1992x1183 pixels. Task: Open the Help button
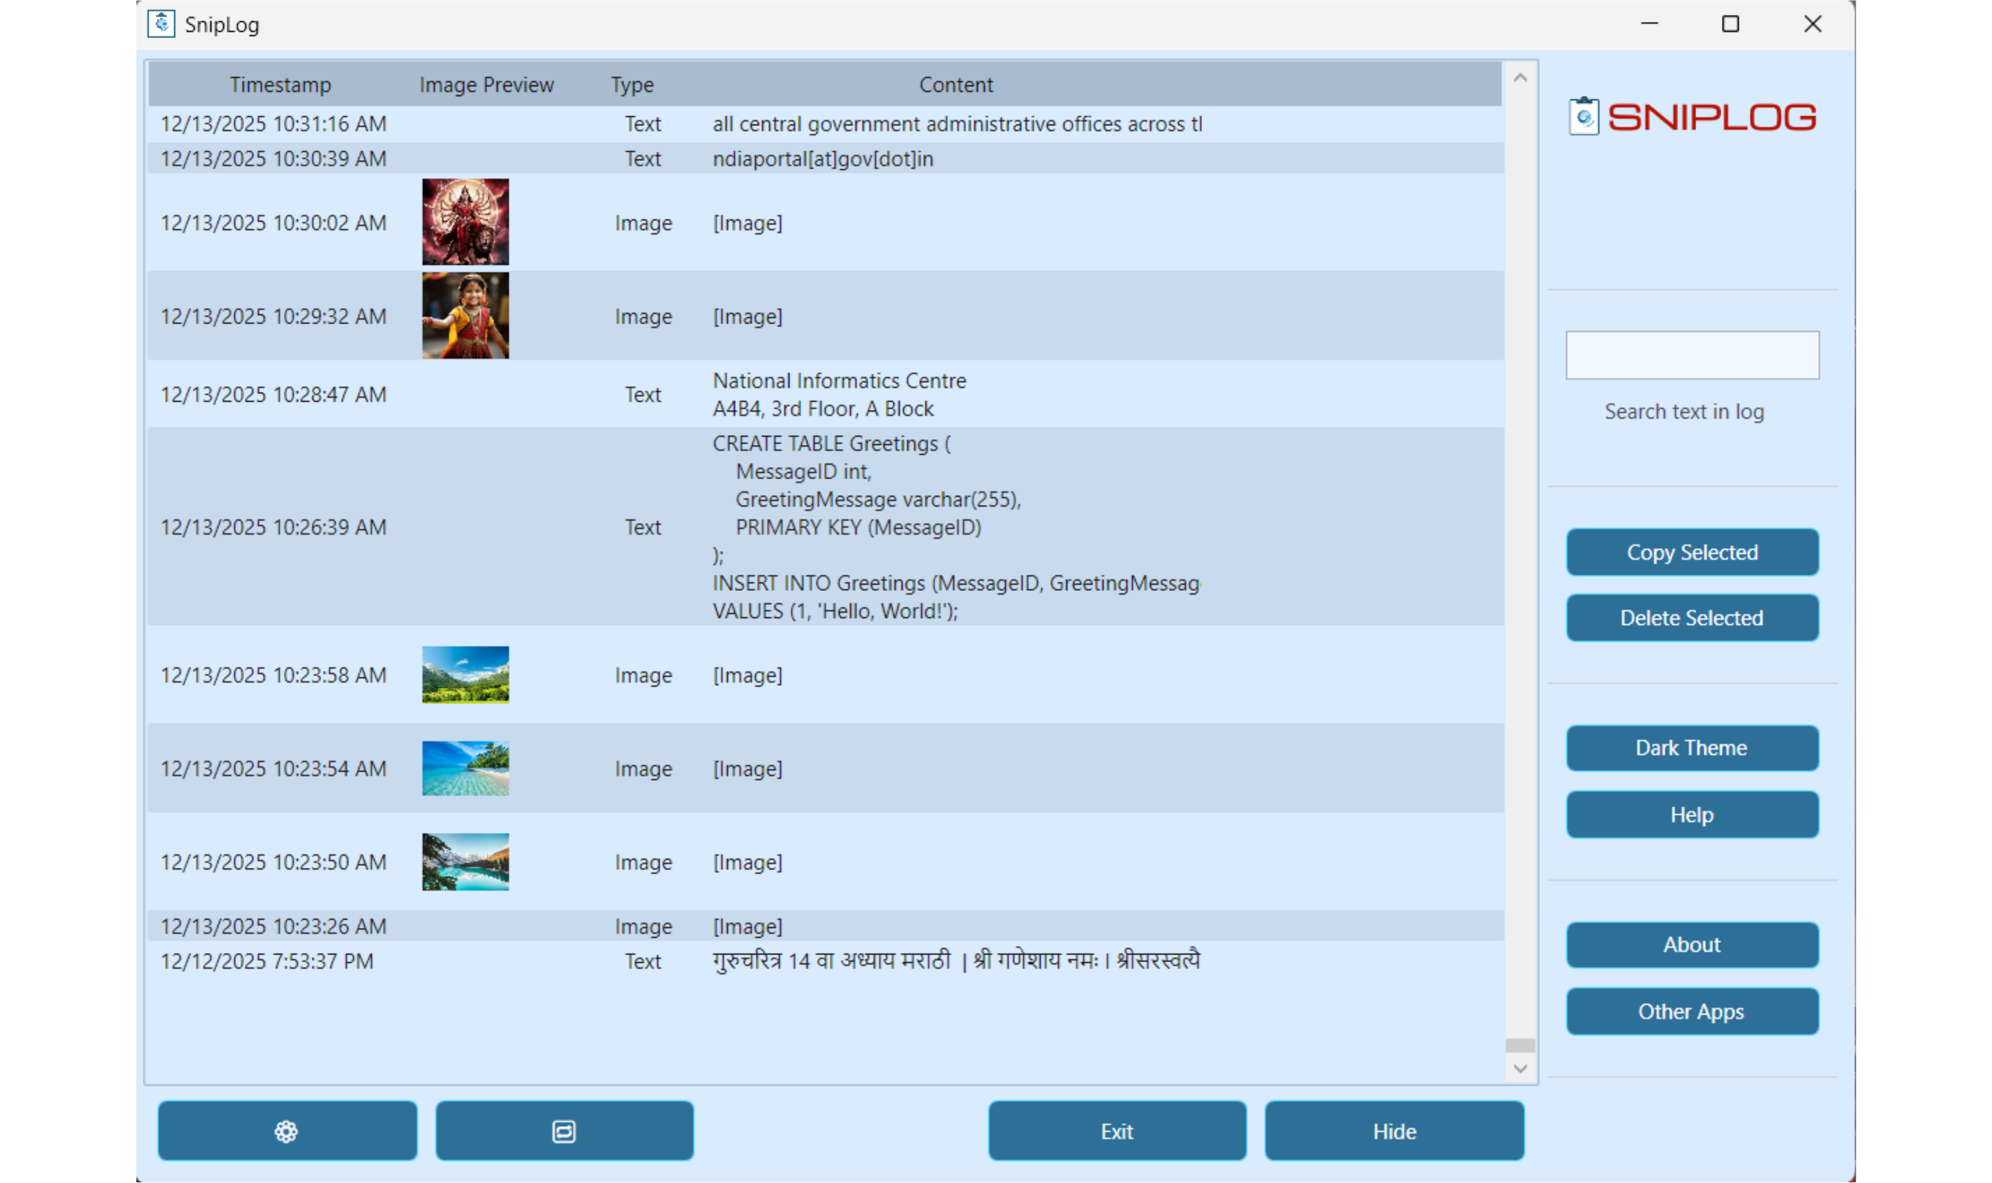[1692, 814]
